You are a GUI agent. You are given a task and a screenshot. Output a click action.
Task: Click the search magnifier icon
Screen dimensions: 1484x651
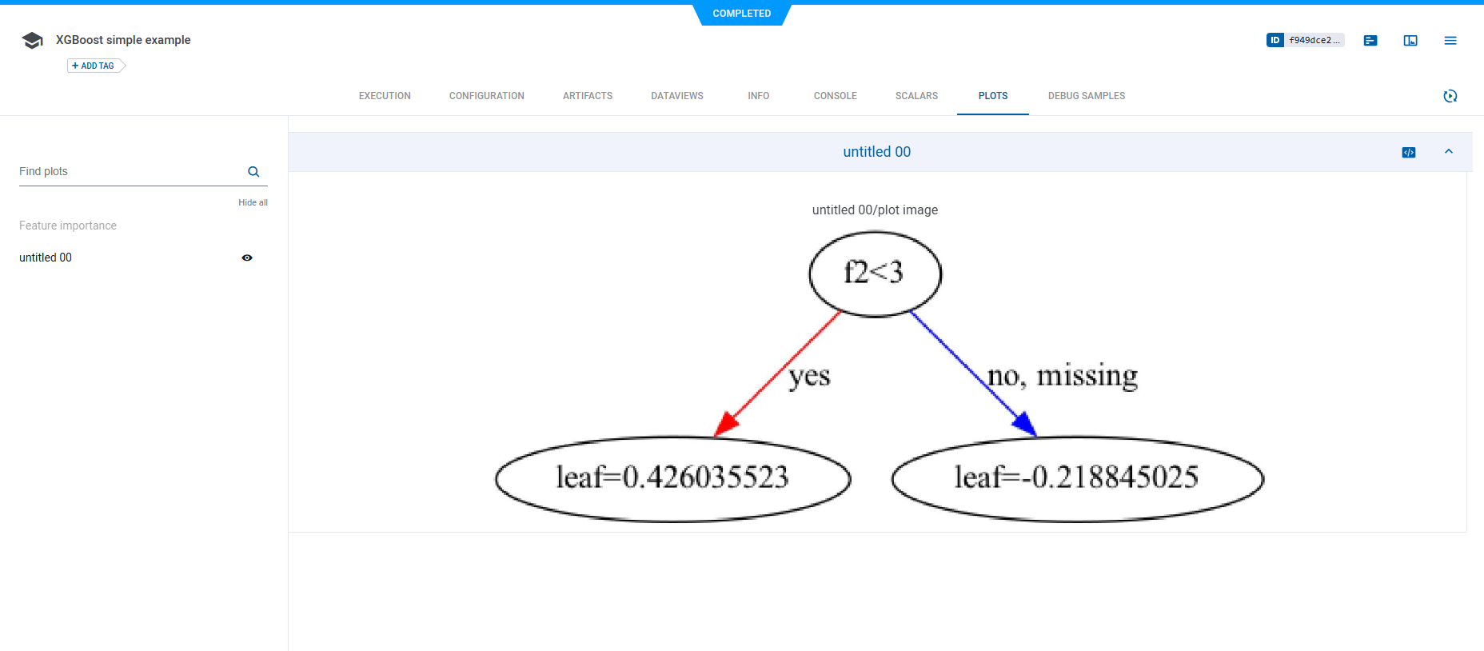[253, 172]
